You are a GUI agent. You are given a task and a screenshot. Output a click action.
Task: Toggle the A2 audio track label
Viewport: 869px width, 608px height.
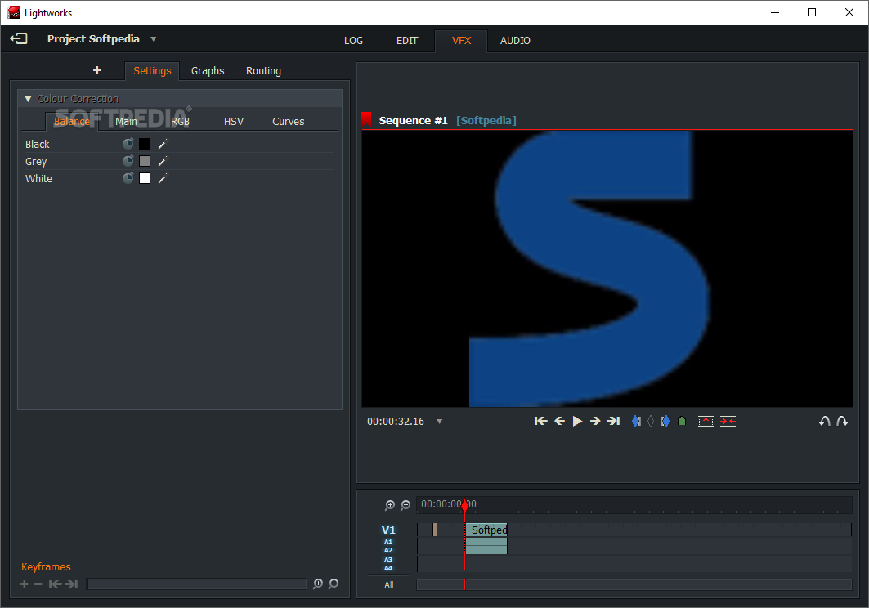388,550
